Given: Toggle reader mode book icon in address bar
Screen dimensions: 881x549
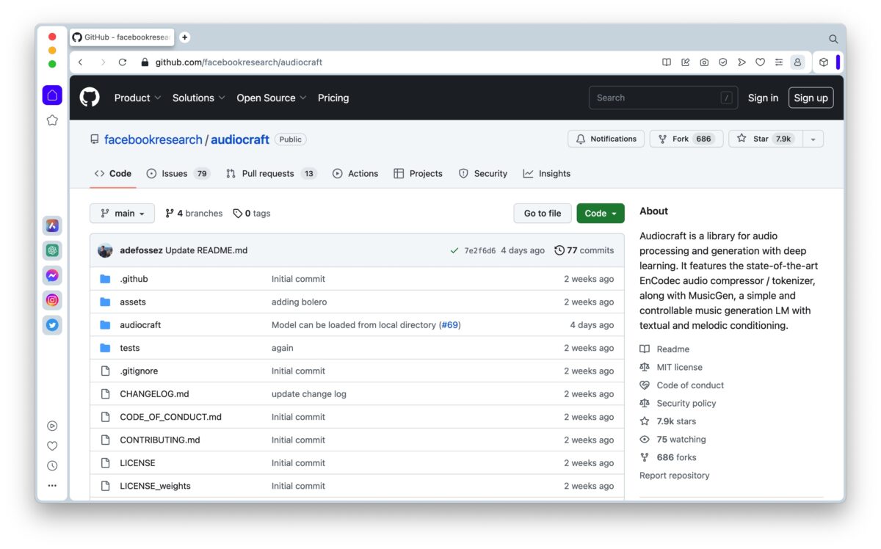Looking at the screenshot, I should point(667,62).
